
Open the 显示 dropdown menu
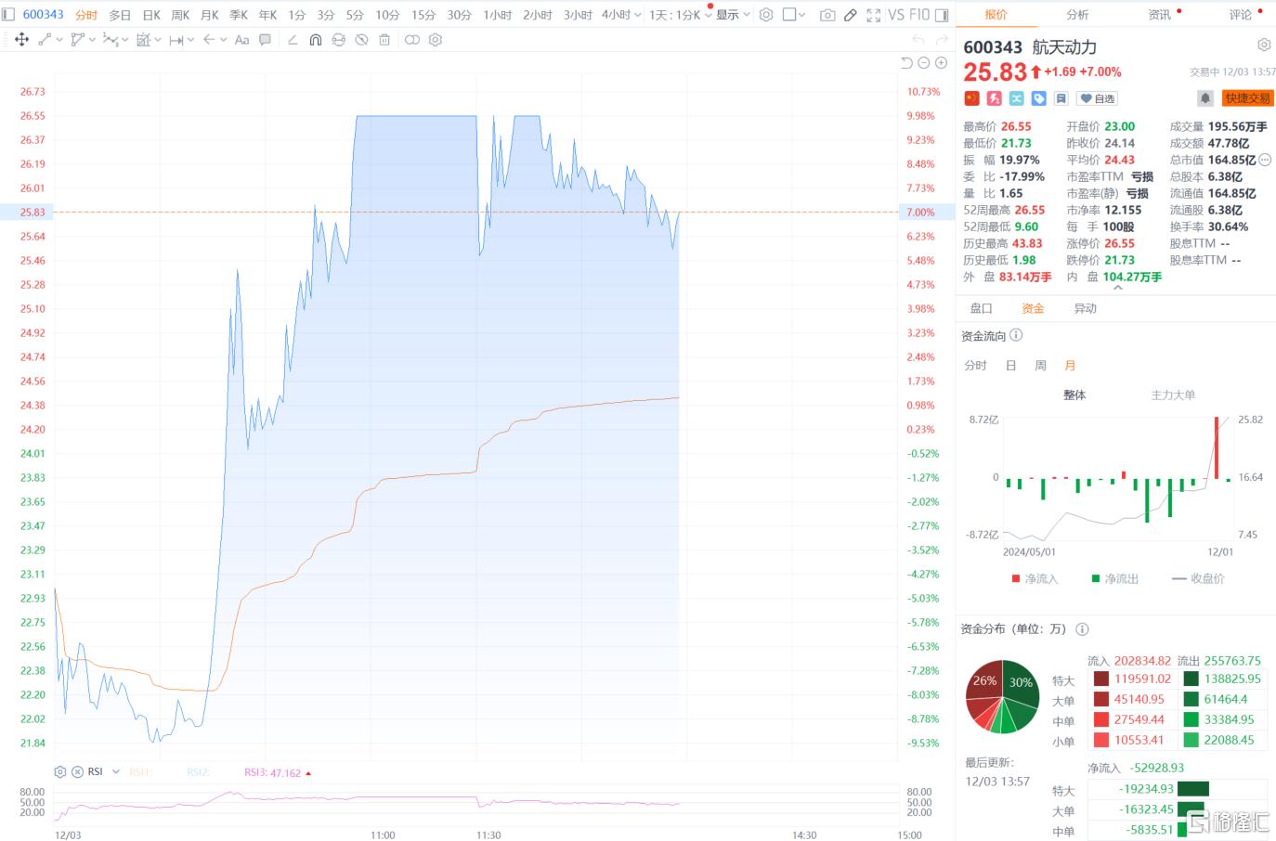click(732, 15)
